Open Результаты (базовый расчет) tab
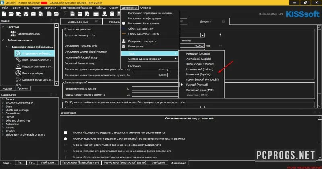 [x=80, y=163]
